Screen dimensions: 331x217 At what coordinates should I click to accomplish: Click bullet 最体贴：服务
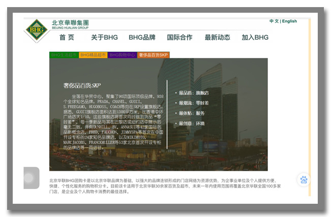(x=192, y=113)
